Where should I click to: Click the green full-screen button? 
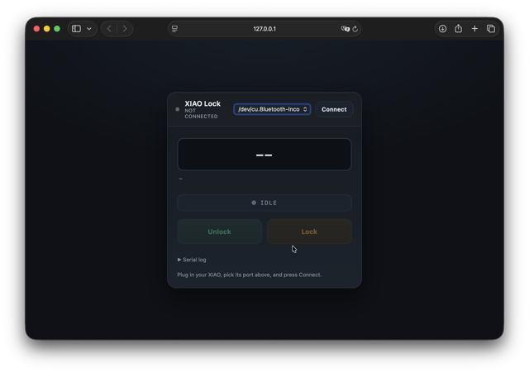pyautogui.click(x=57, y=29)
